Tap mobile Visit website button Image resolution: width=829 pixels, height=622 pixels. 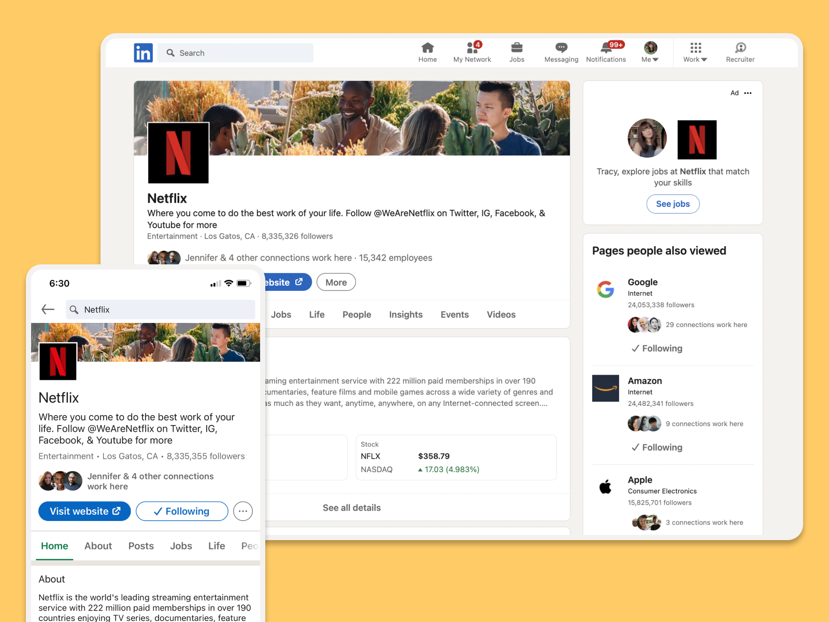(84, 511)
